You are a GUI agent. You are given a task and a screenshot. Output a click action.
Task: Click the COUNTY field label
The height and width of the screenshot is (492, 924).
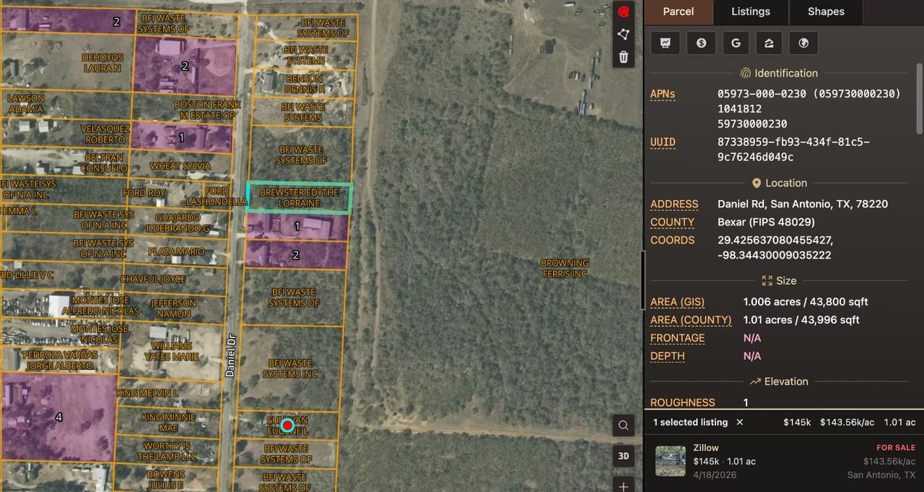tap(672, 223)
